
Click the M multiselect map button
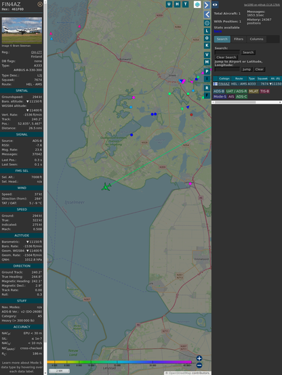[x=207, y=62]
